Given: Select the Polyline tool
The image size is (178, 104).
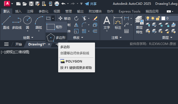Looking at the screenshot, I should tap(17, 23).
